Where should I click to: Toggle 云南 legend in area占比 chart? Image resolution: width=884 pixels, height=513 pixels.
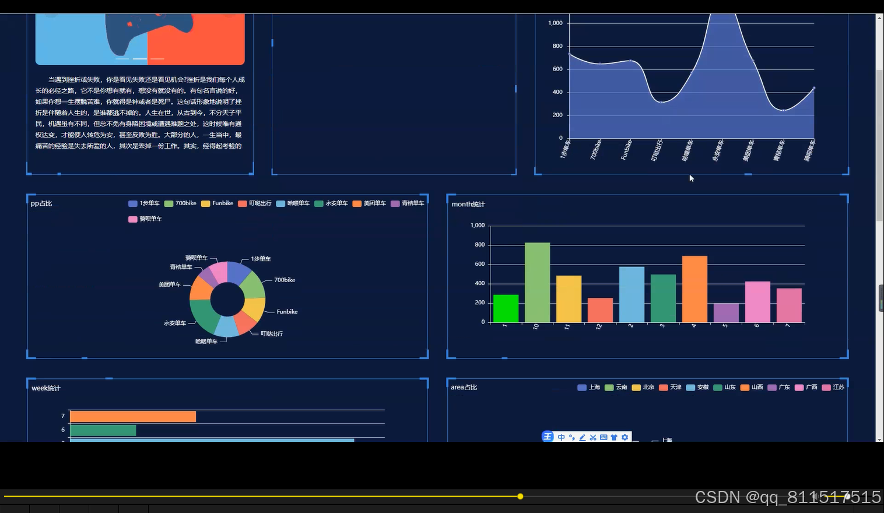click(616, 387)
